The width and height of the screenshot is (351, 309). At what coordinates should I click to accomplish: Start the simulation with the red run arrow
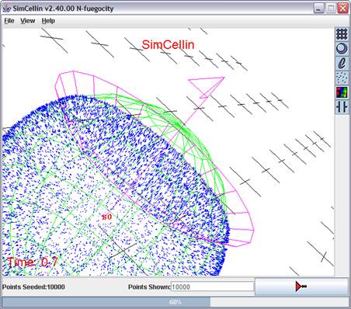click(x=301, y=286)
